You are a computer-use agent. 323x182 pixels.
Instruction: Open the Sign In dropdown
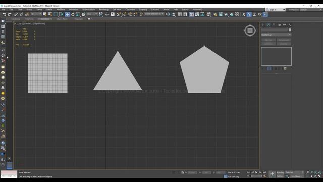point(276,10)
